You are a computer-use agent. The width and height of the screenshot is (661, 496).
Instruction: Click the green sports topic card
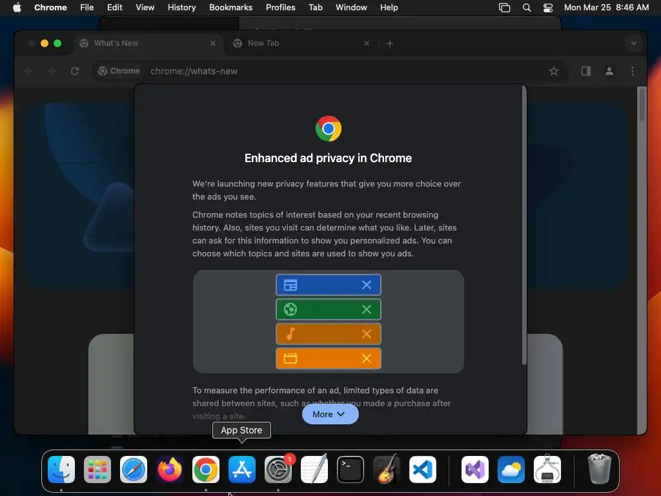point(329,309)
